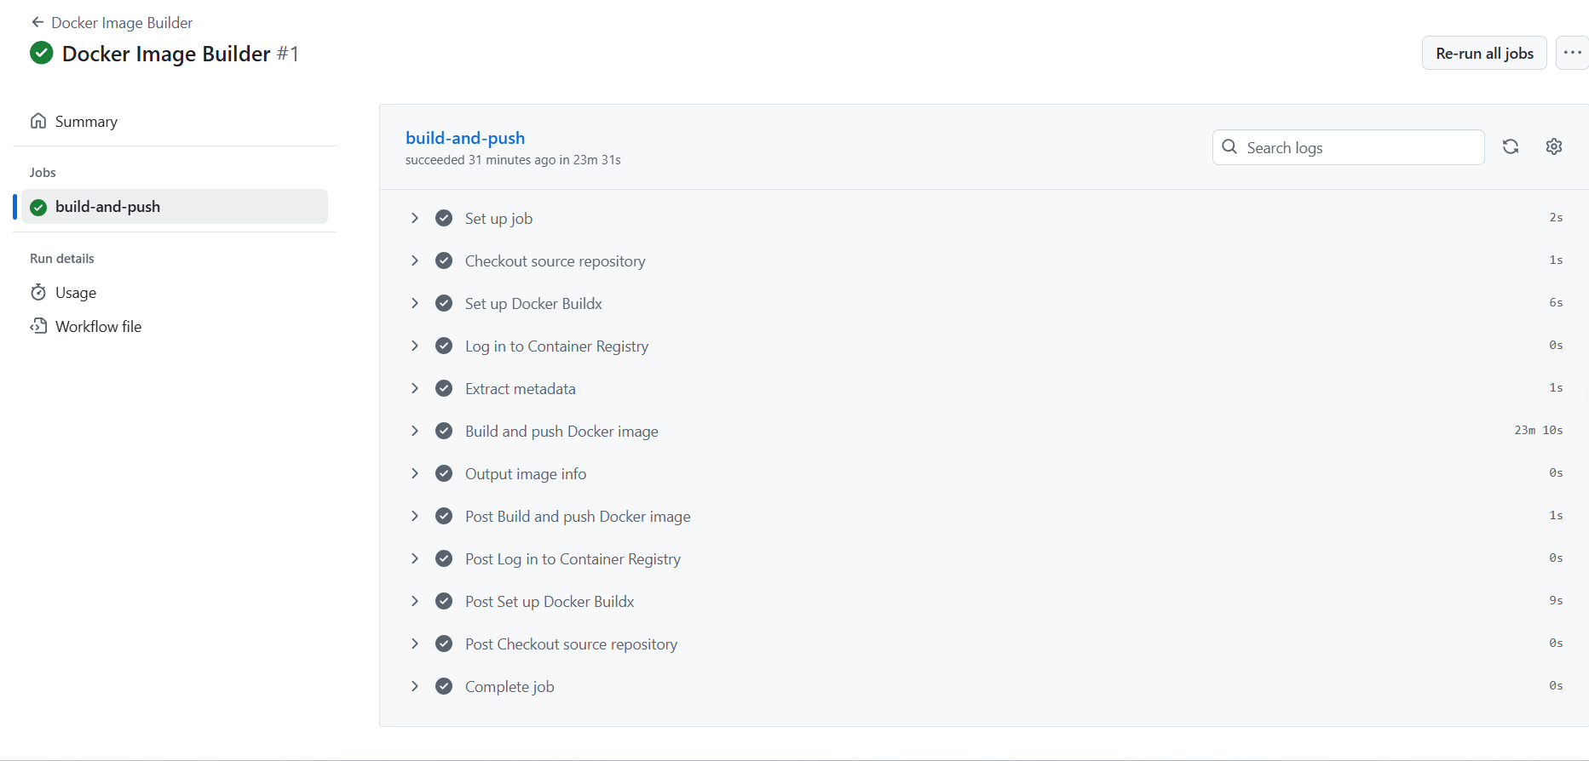Focus the Search logs field
The image size is (1589, 761).
pyautogui.click(x=1360, y=148)
